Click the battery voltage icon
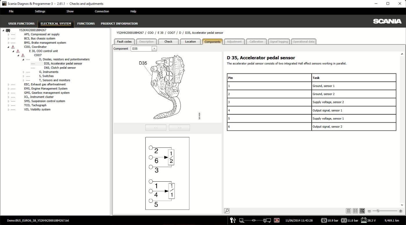Screen dimensions: 406x225 (364, 220)
